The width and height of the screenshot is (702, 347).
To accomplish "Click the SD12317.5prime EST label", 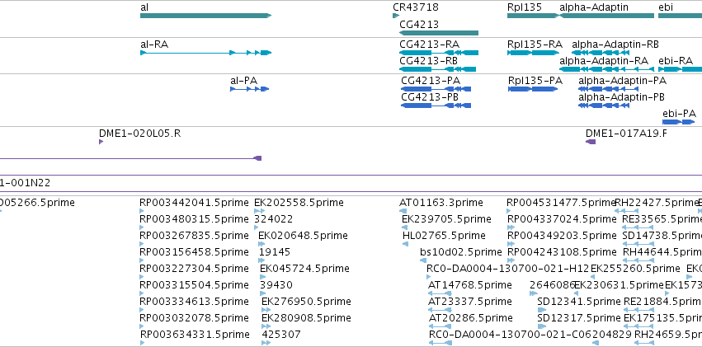I will pos(579,318).
